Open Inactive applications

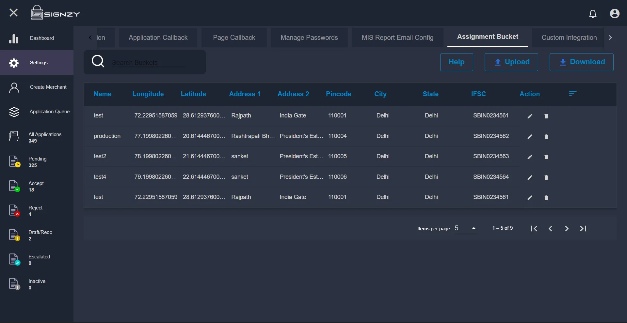(x=37, y=284)
